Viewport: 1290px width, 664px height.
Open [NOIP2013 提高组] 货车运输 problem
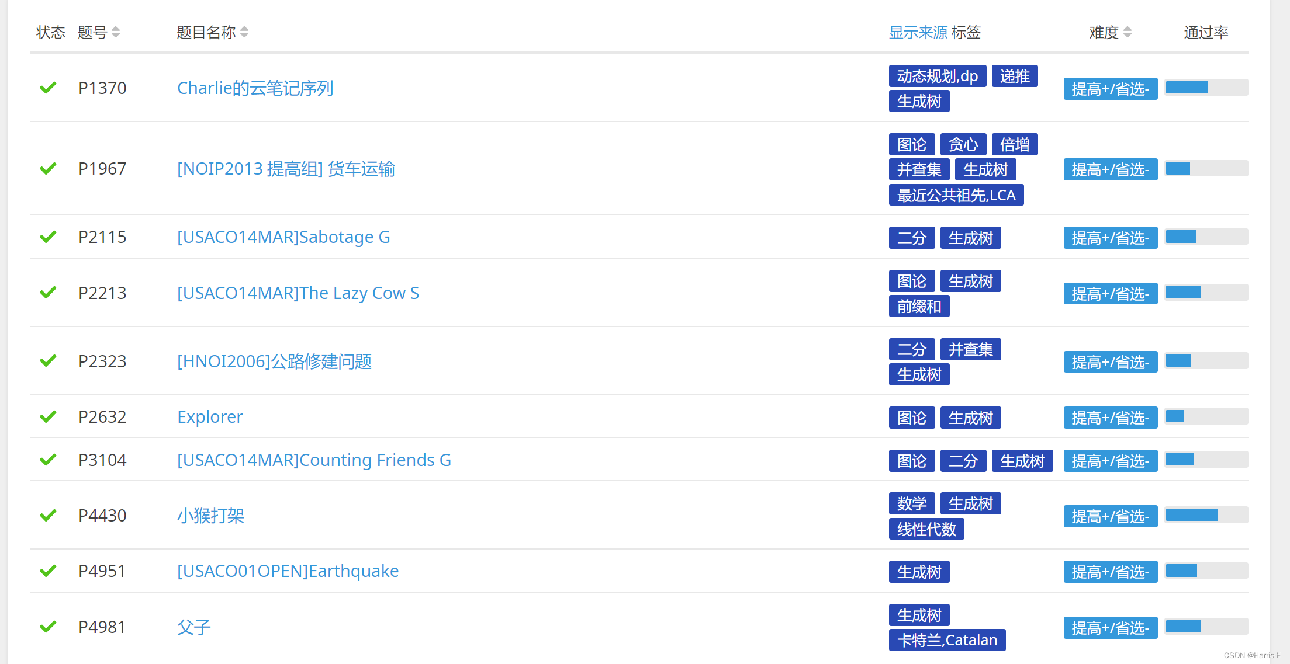286,169
